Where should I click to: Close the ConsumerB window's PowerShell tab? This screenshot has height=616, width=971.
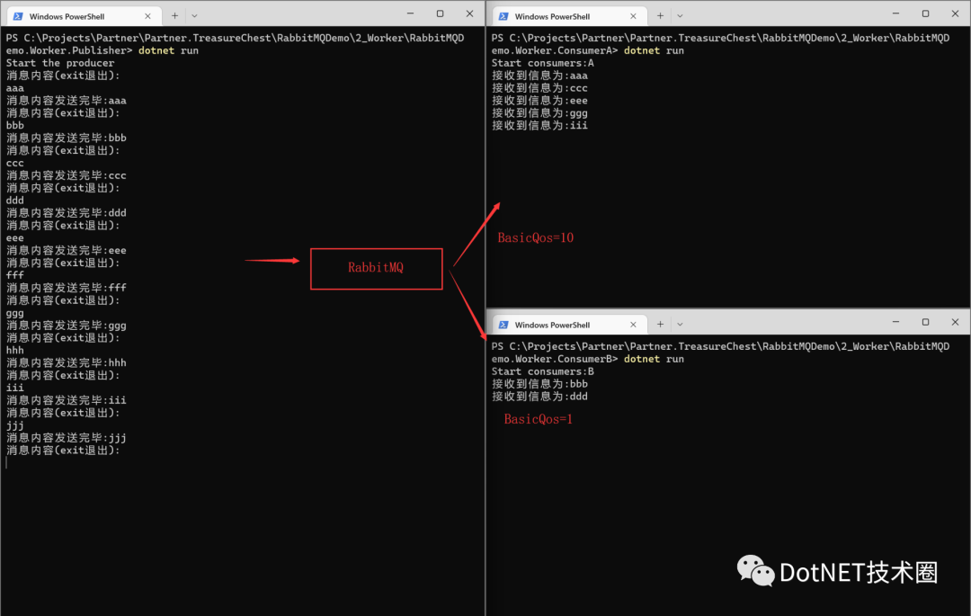point(633,325)
